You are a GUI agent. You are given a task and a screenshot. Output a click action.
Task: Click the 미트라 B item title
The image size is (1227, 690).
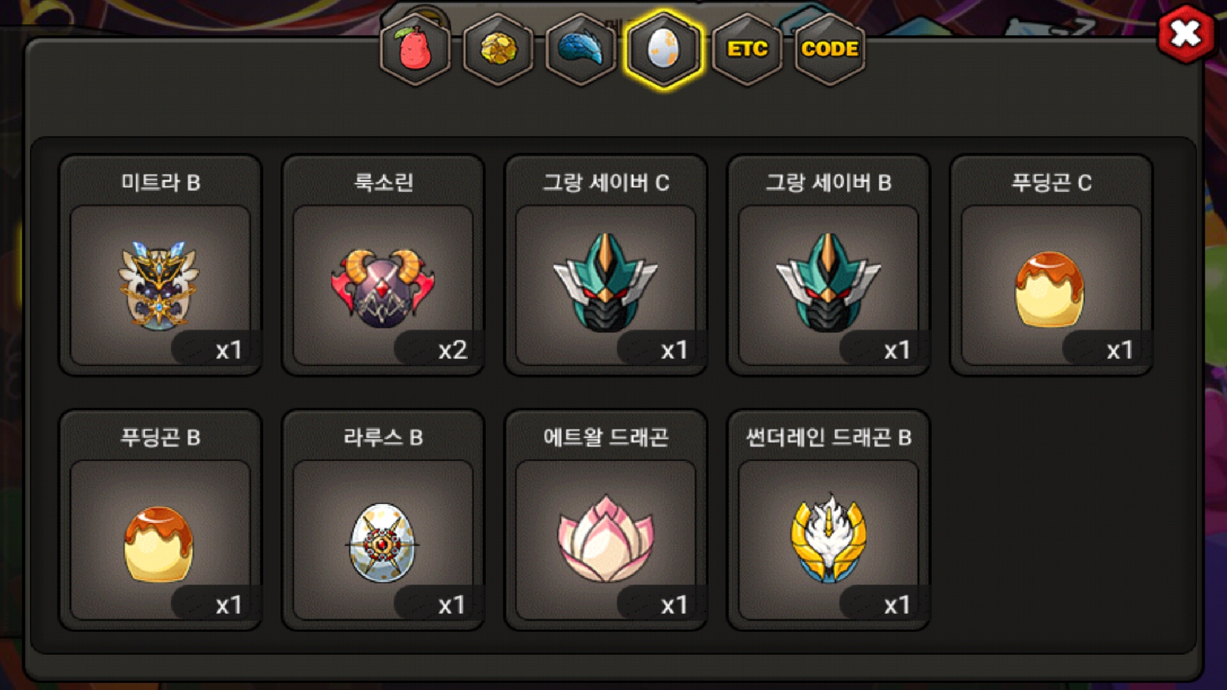160,183
